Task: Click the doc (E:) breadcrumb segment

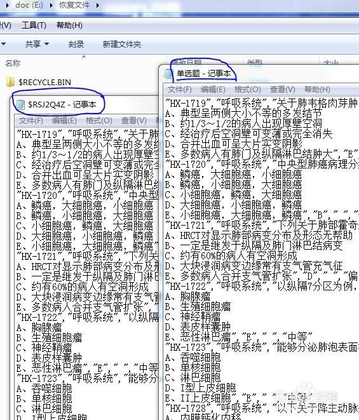Action: click(29, 5)
